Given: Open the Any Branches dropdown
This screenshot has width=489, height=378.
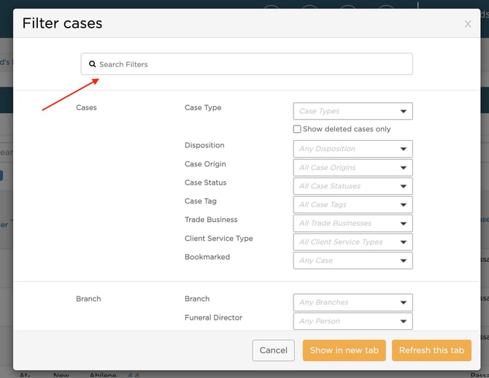Looking at the screenshot, I should coord(353,302).
